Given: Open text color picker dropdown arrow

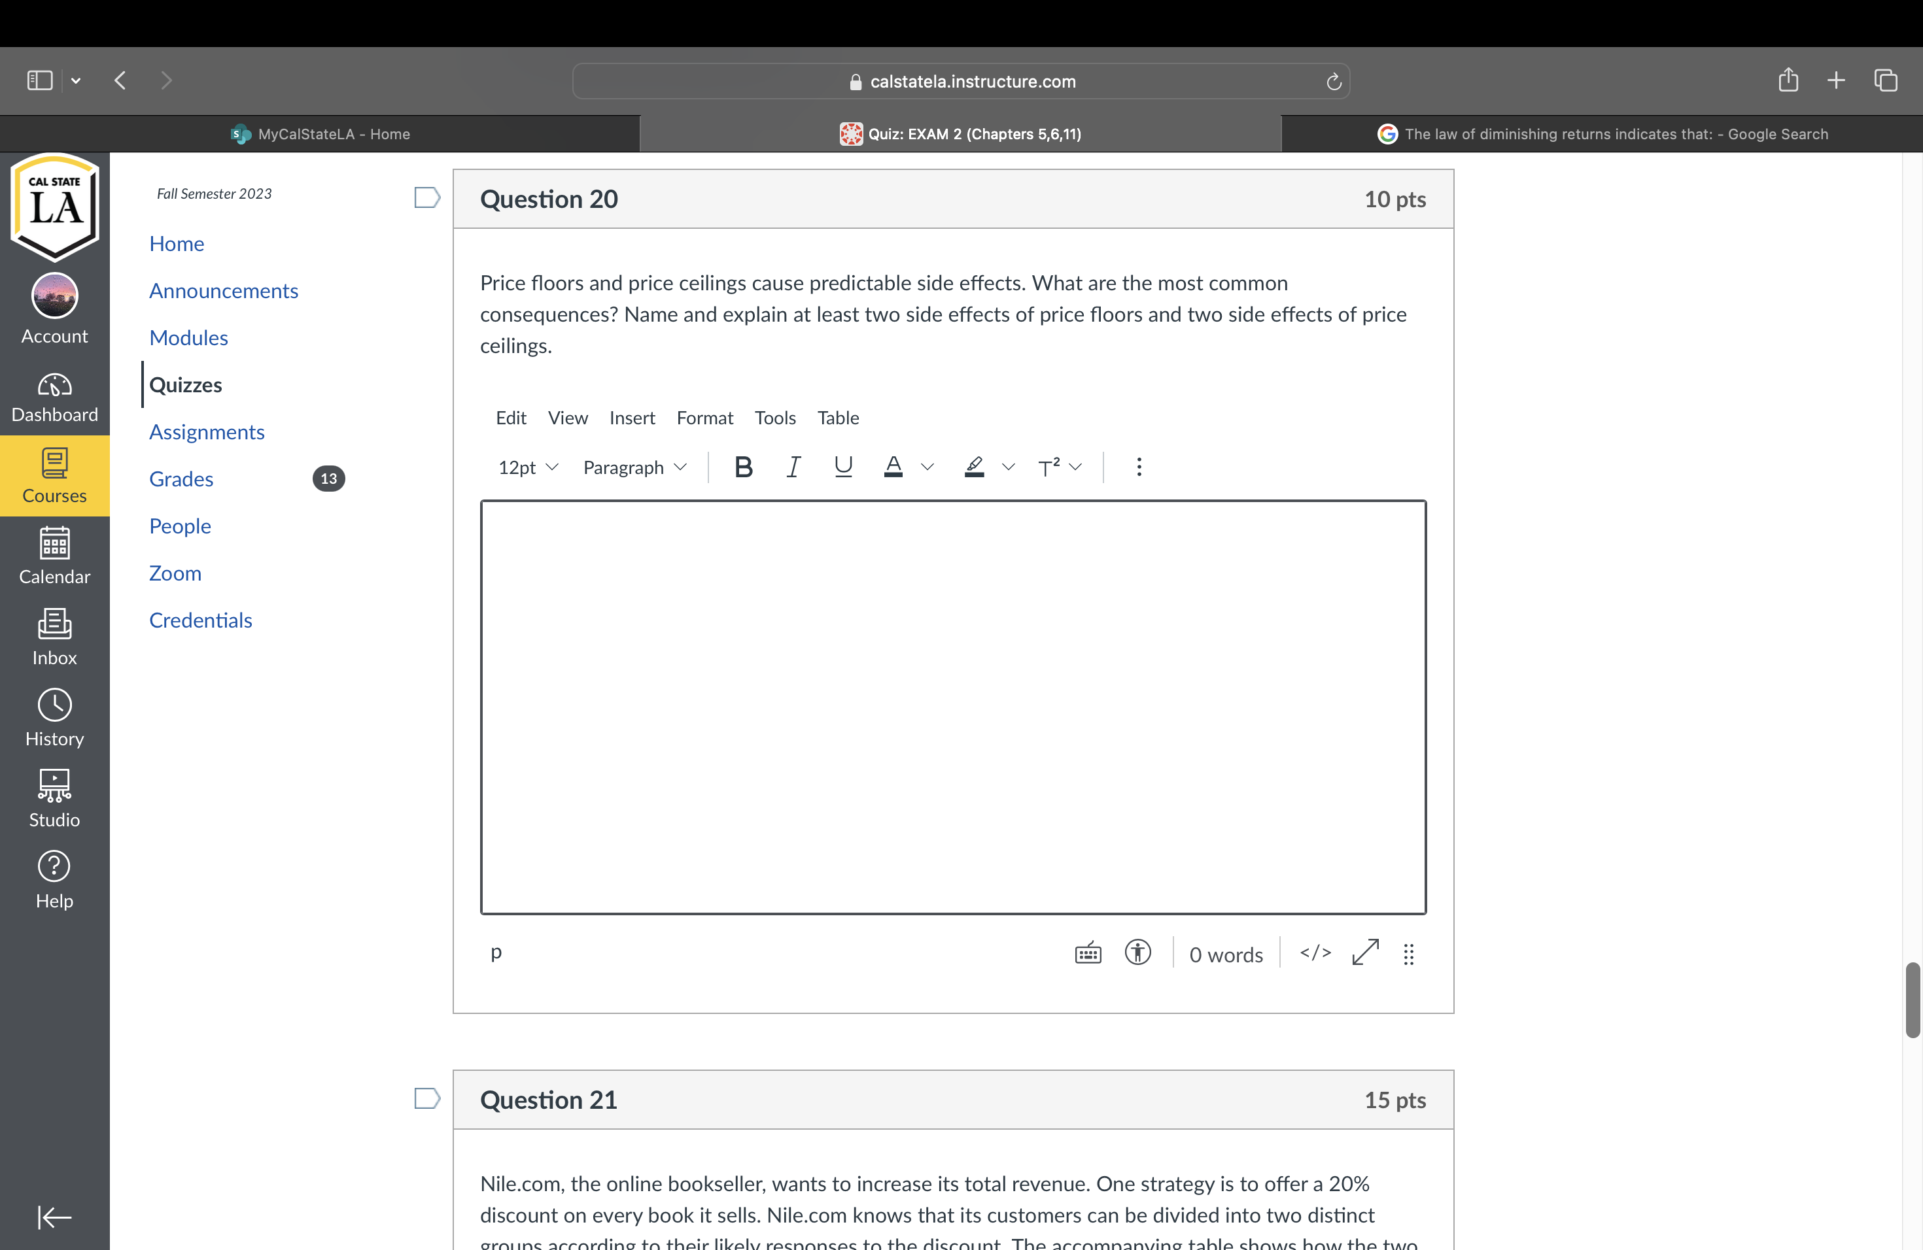Looking at the screenshot, I should pyautogui.click(x=927, y=467).
